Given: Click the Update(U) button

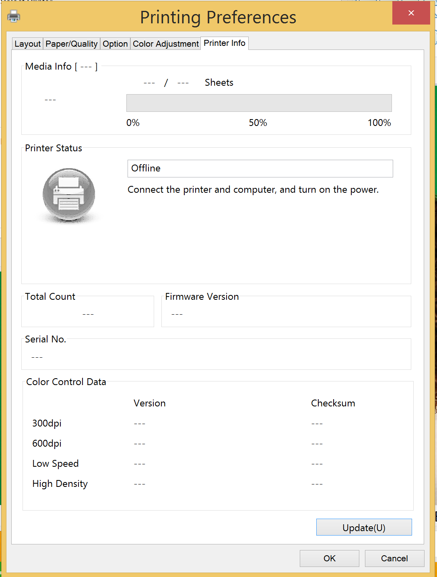Looking at the screenshot, I should (364, 528).
